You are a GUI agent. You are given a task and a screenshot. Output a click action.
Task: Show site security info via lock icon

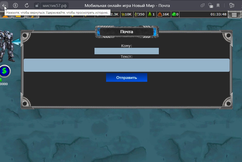[37, 5]
